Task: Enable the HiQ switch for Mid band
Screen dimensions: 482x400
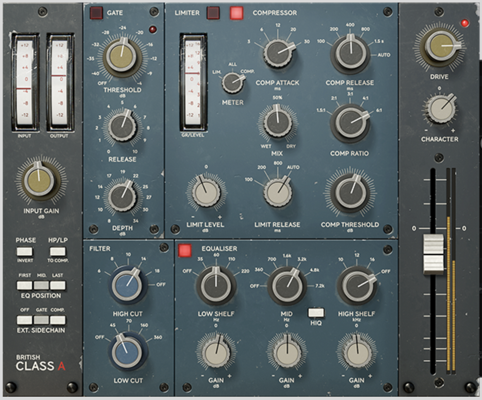Action: [x=316, y=313]
